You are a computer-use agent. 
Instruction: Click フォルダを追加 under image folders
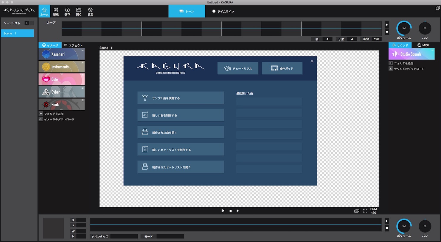[x=51, y=114]
